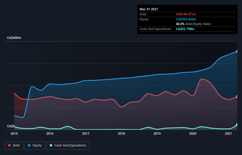This screenshot has width=242, height=155.
Task: Click the 2015 x-axis label
Action: (14, 133)
